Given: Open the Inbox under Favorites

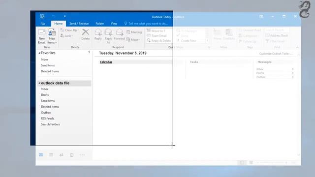Looking at the screenshot, I should click(x=45, y=59).
